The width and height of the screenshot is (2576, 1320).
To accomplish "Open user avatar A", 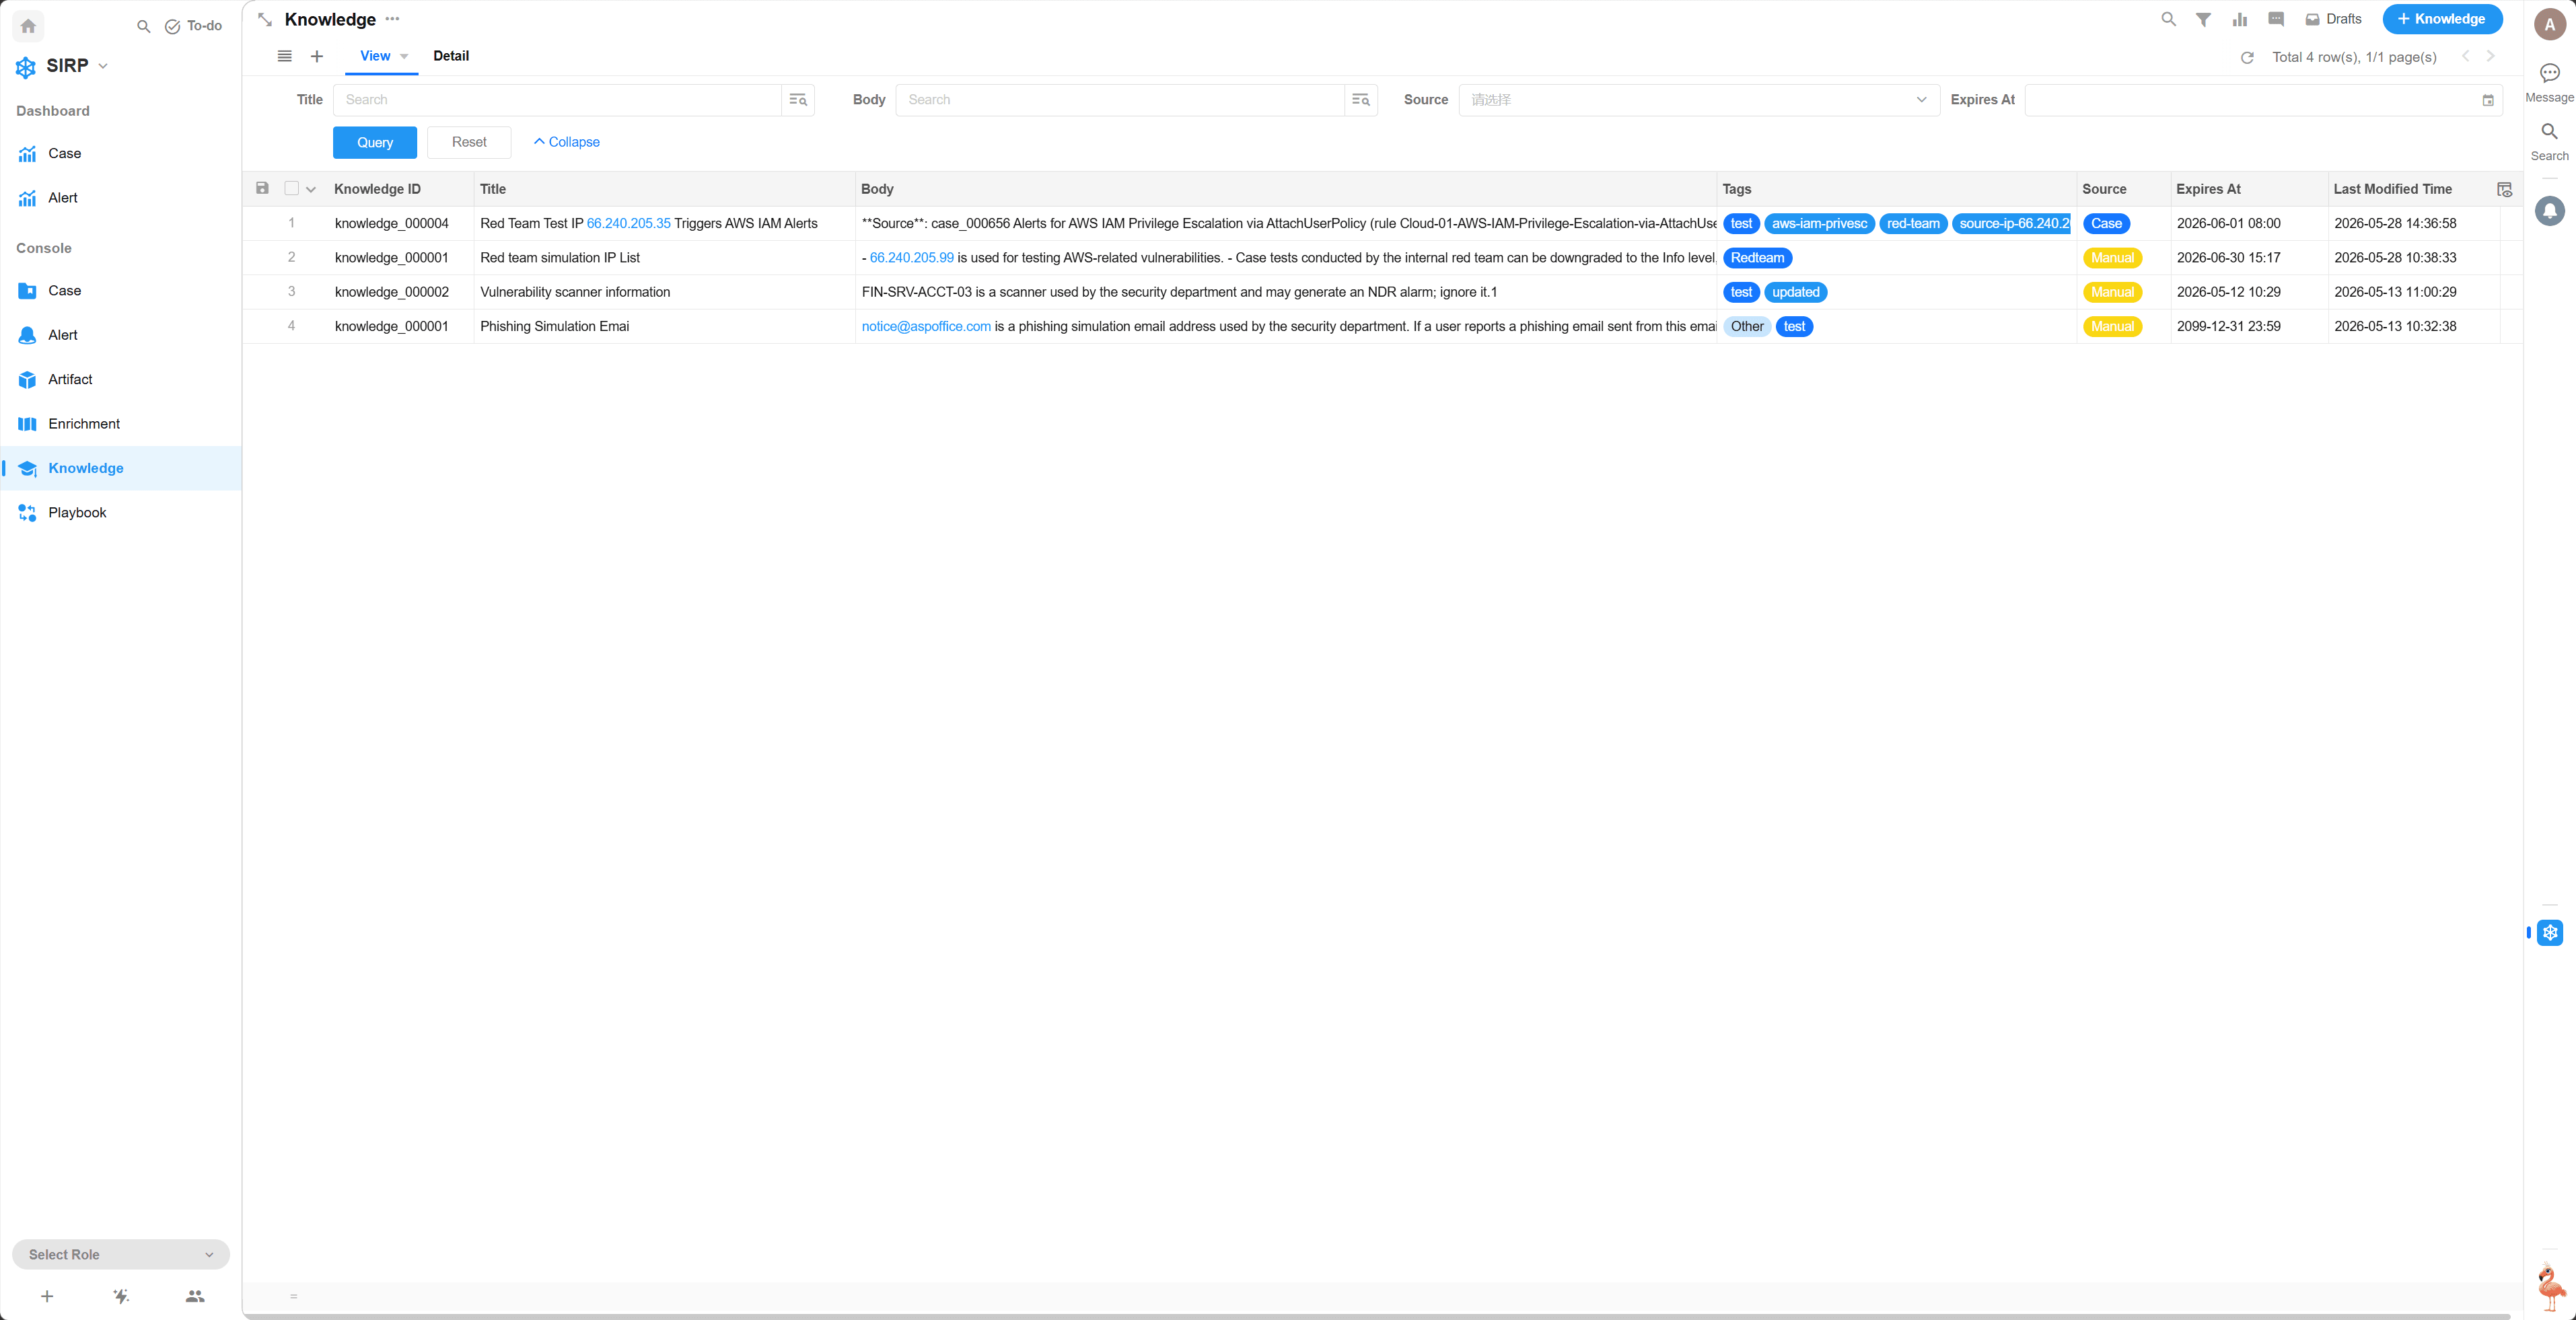I will [2550, 24].
